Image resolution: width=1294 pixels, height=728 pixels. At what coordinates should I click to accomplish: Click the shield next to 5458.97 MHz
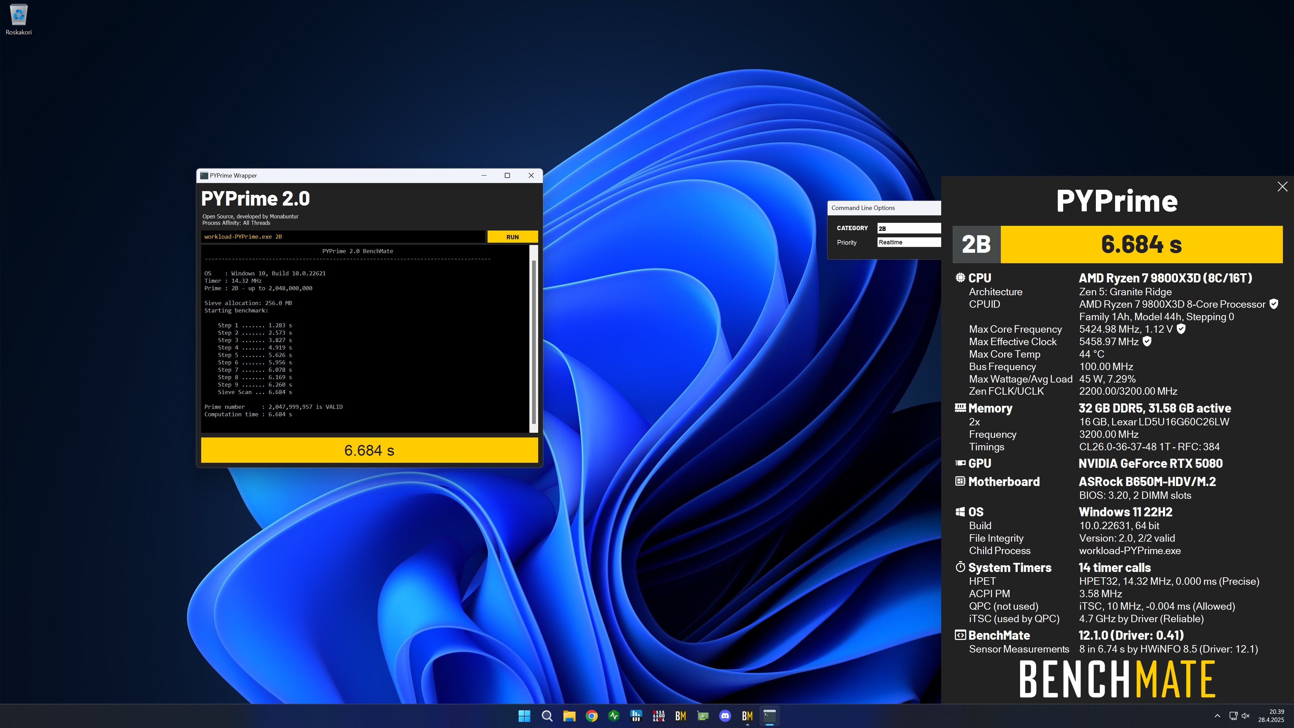pos(1147,341)
